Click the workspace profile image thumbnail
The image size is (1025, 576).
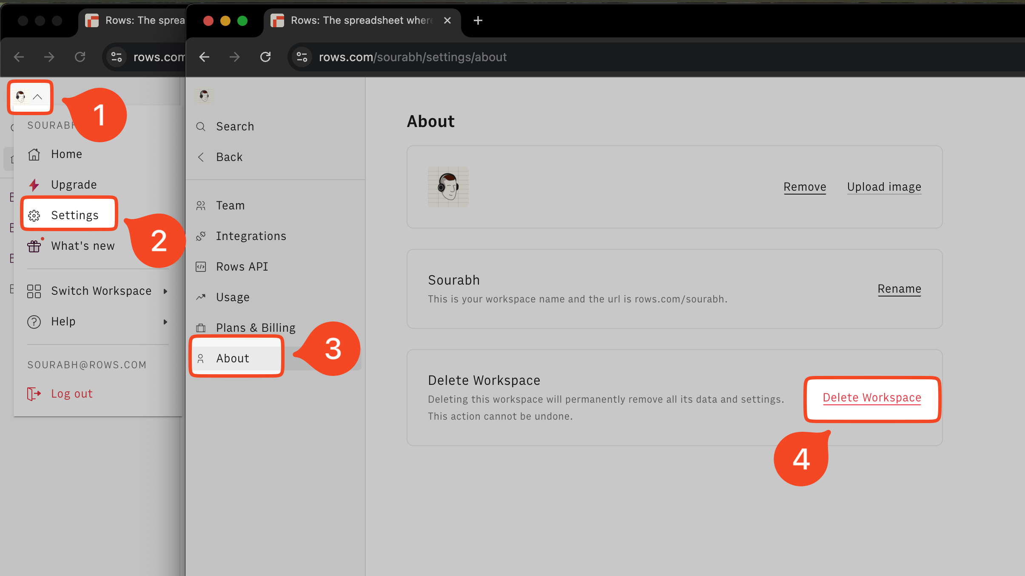pos(448,187)
